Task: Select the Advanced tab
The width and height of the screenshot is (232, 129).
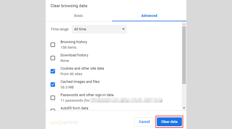Action: click(x=149, y=16)
